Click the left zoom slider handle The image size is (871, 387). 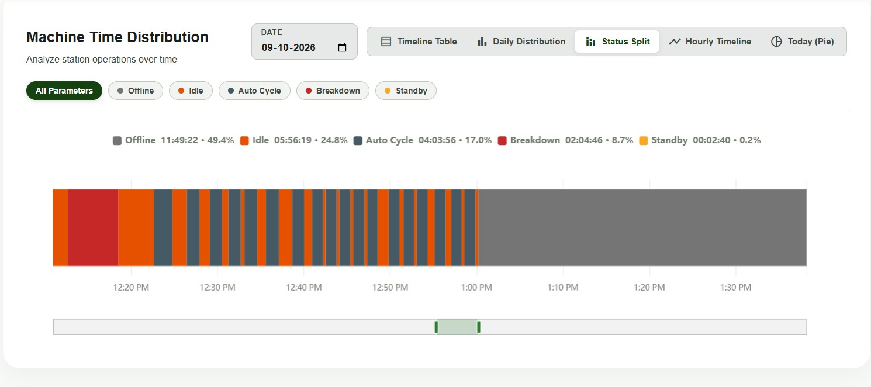coord(436,327)
